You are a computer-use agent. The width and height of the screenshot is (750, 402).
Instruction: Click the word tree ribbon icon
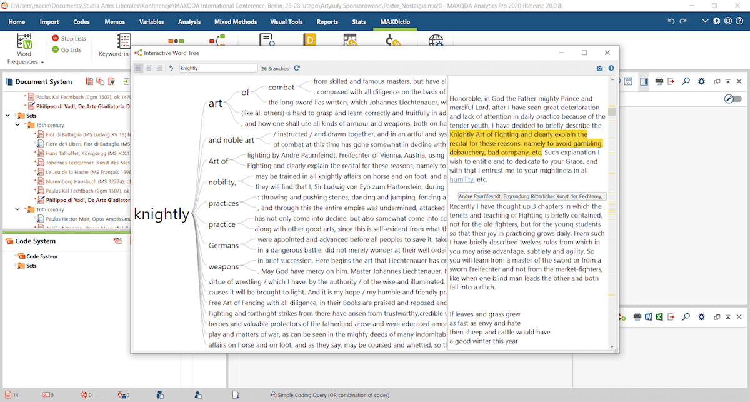pos(217,41)
